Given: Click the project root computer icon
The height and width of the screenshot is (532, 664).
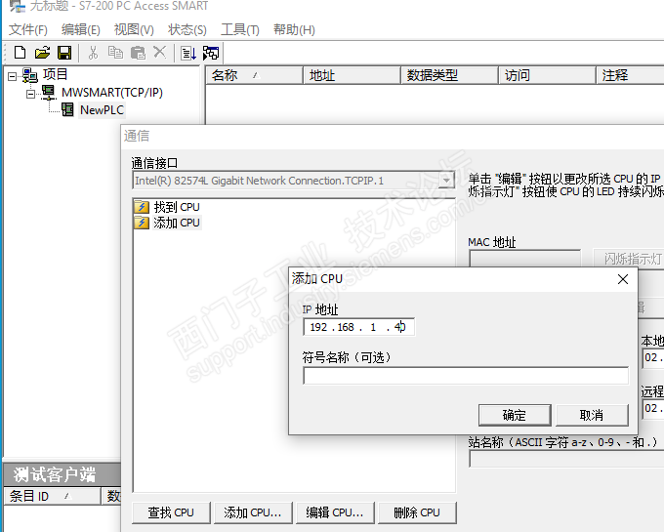Looking at the screenshot, I should click(x=30, y=75).
